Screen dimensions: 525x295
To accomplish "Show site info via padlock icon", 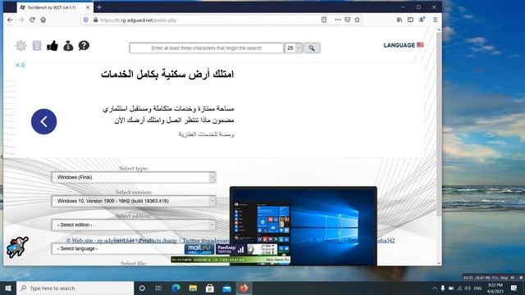I will tap(95, 20).
